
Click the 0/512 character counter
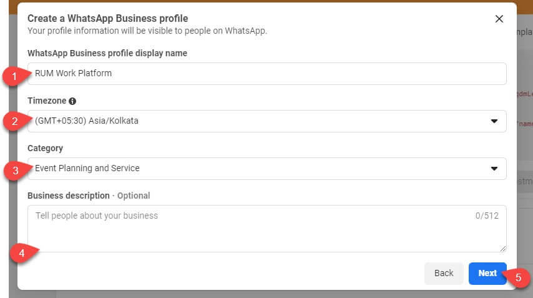click(487, 216)
